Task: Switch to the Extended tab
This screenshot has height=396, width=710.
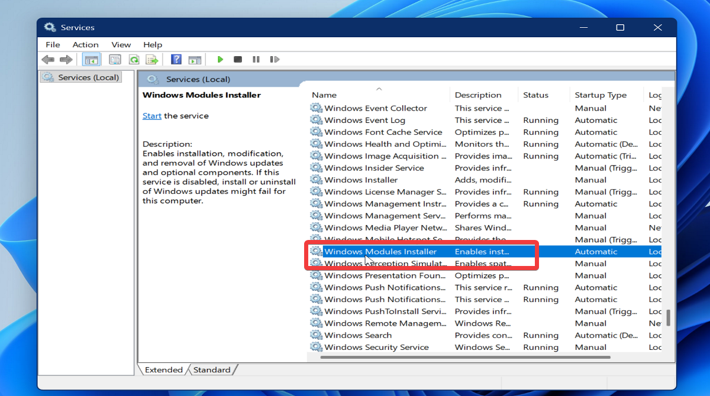Action: click(163, 369)
